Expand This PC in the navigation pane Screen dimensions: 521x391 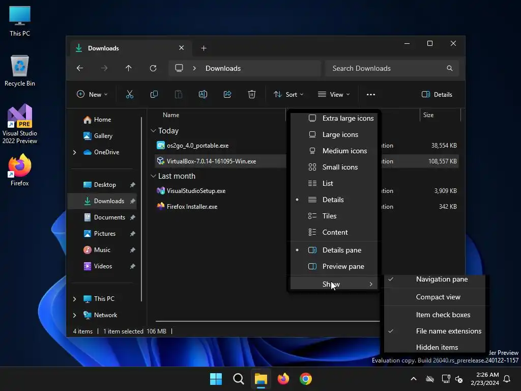(74, 299)
